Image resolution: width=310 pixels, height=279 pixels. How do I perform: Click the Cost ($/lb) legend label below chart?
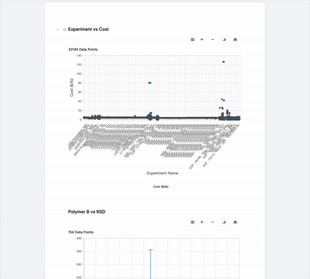(161, 186)
